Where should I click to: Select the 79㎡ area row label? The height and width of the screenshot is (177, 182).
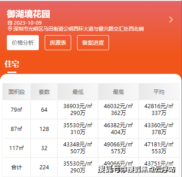[16, 109]
